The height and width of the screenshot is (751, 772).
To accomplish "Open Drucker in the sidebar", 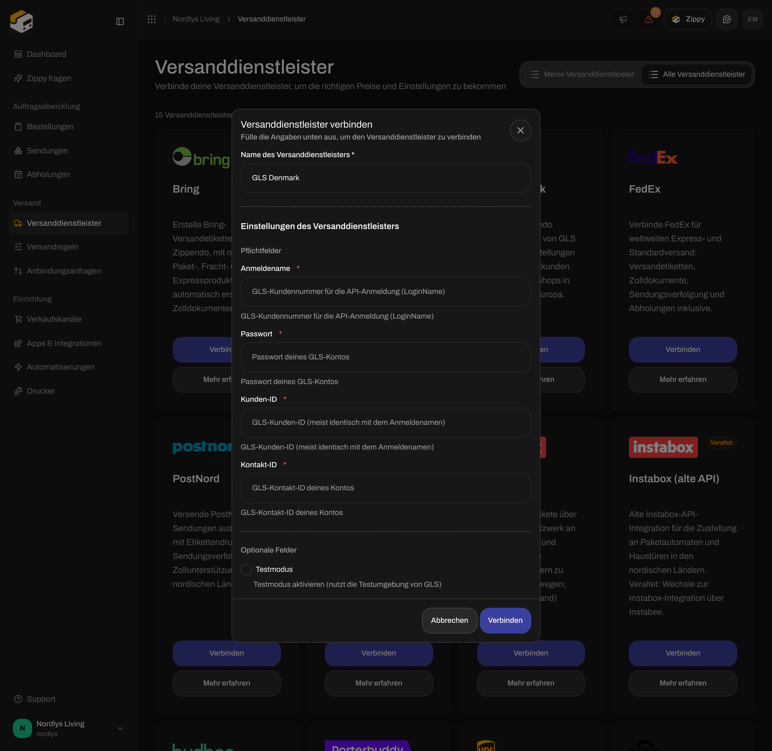I will pyautogui.click(x=69, y=391).
